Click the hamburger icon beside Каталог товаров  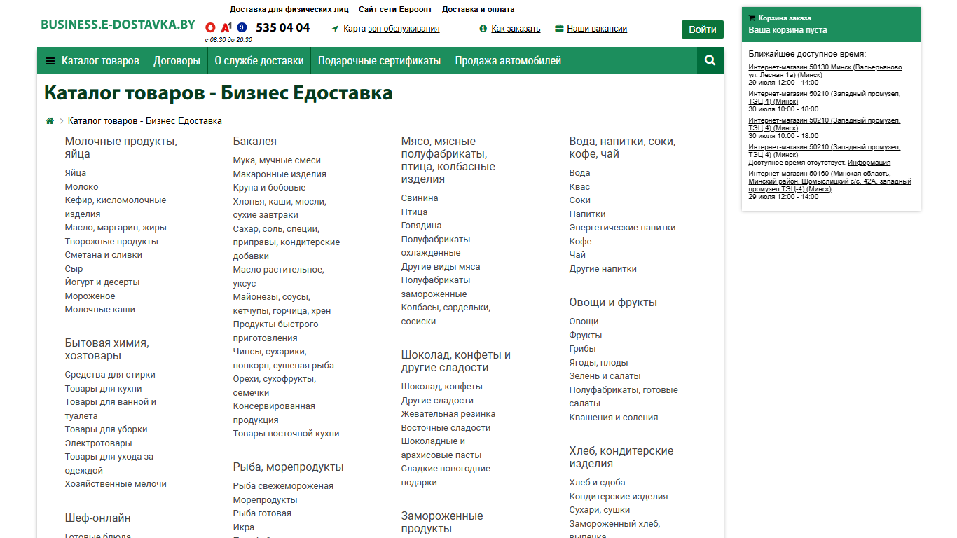50,61
